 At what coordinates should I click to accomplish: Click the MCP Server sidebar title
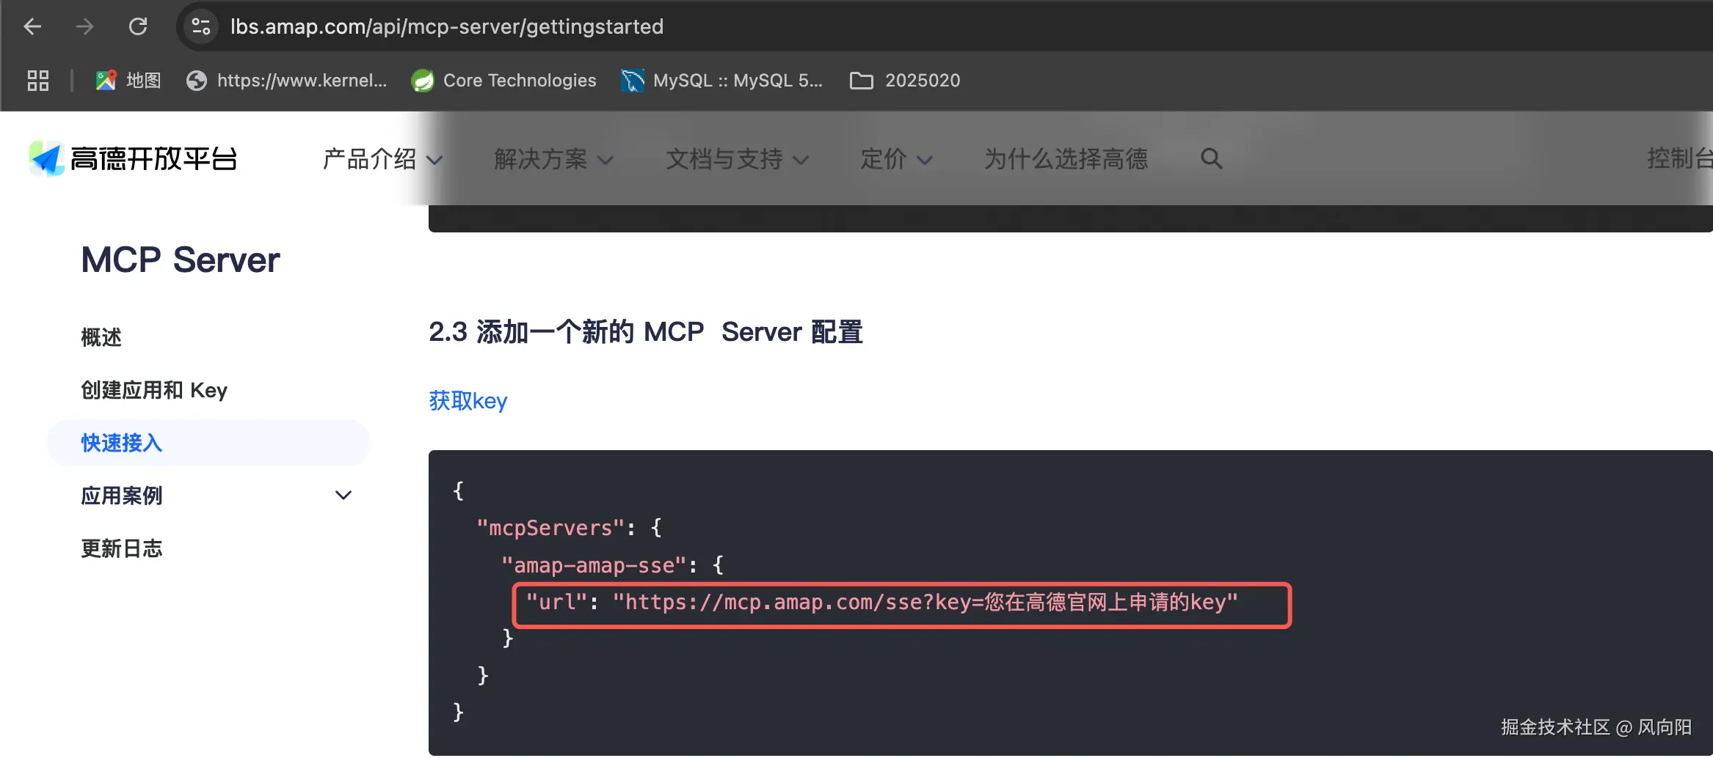pos(181,260)
